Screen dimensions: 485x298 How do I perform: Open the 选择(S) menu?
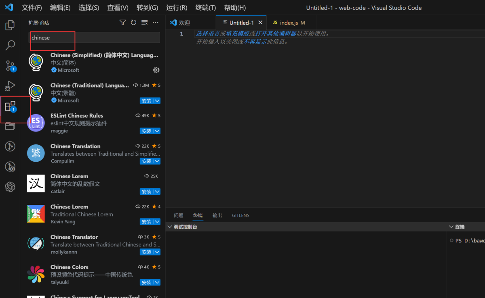[89, 8]
